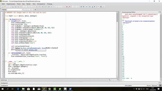Collapse the if __name__ block fold

[4, 61]
